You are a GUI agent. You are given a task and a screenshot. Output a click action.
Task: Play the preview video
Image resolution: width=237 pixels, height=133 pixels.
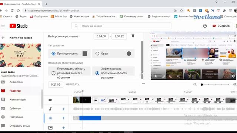click(x=156, y=76)
